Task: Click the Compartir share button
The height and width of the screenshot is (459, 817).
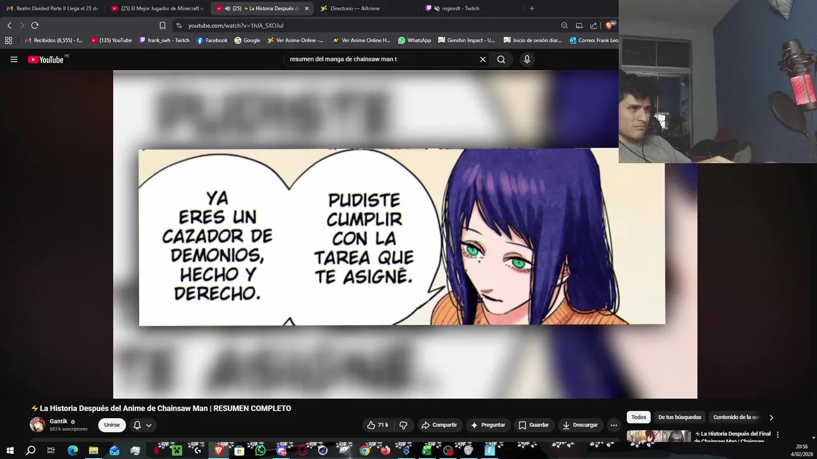Action: 438,425
